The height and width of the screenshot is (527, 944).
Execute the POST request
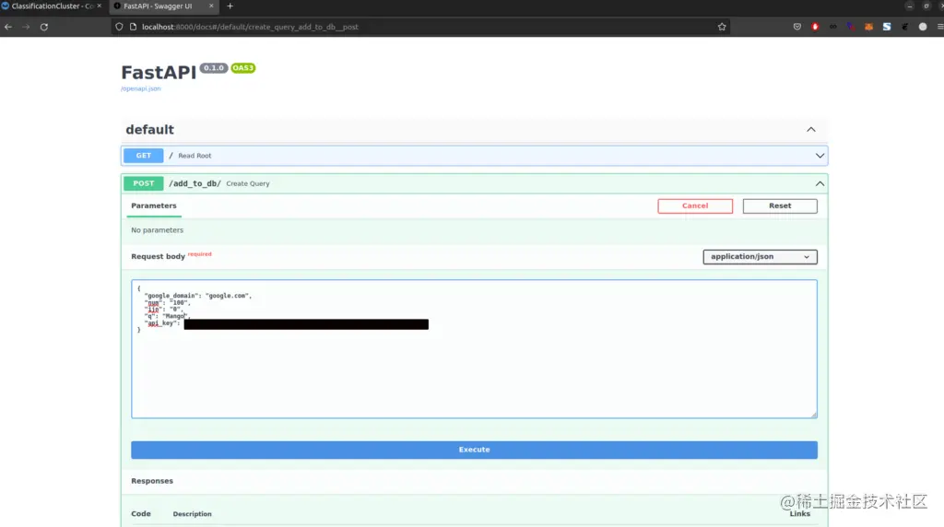474,450
